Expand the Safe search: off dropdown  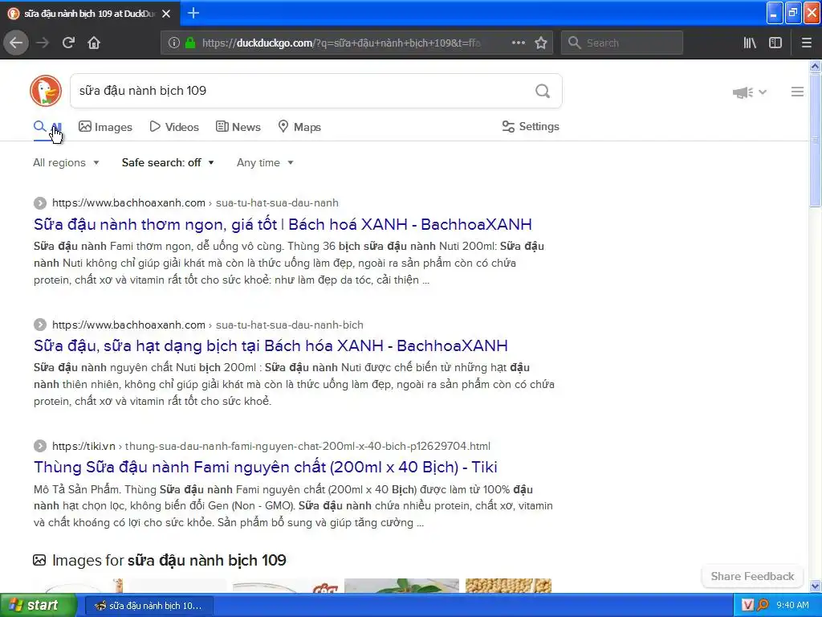click(168, 162)
